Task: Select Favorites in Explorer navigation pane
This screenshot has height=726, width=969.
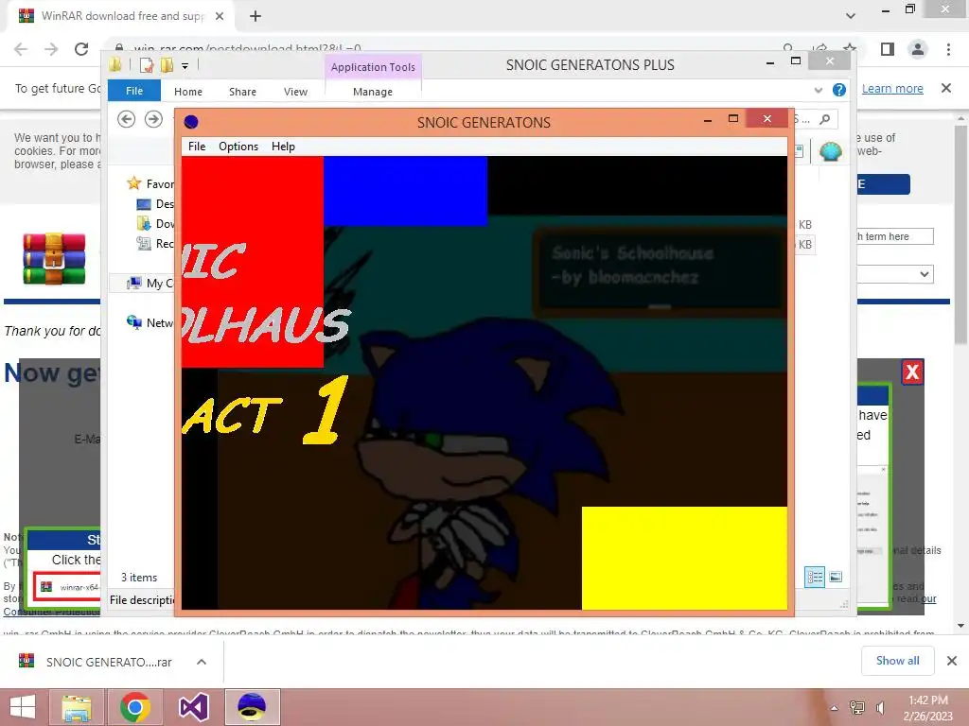Action: [x=150, y=183]
